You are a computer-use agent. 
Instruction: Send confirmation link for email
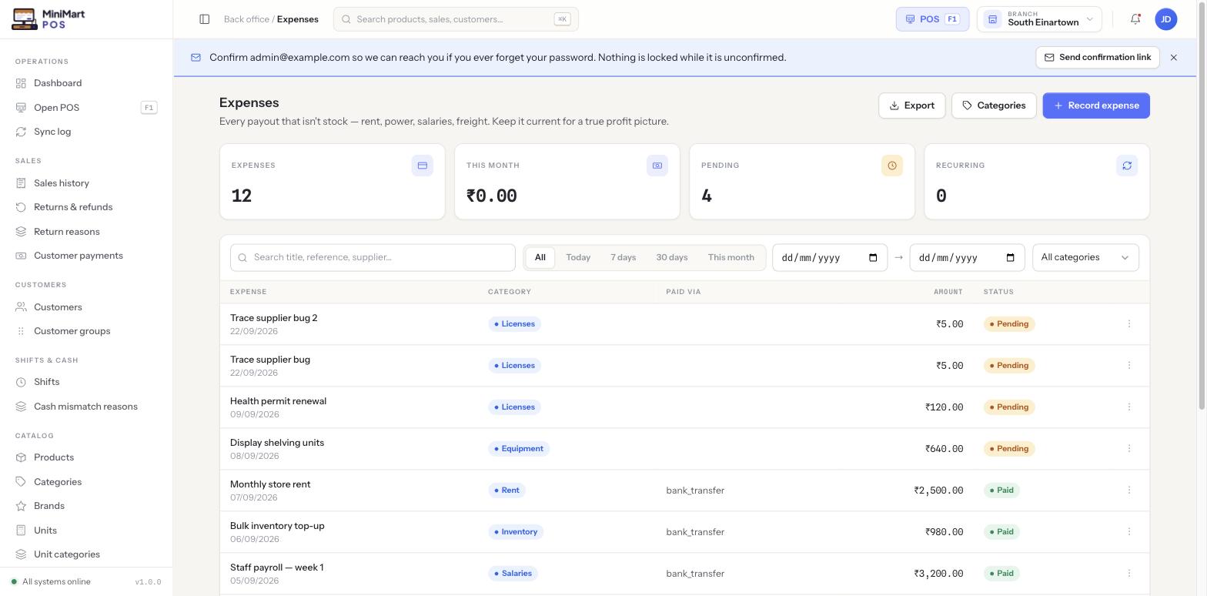[x=1098, y=58]
